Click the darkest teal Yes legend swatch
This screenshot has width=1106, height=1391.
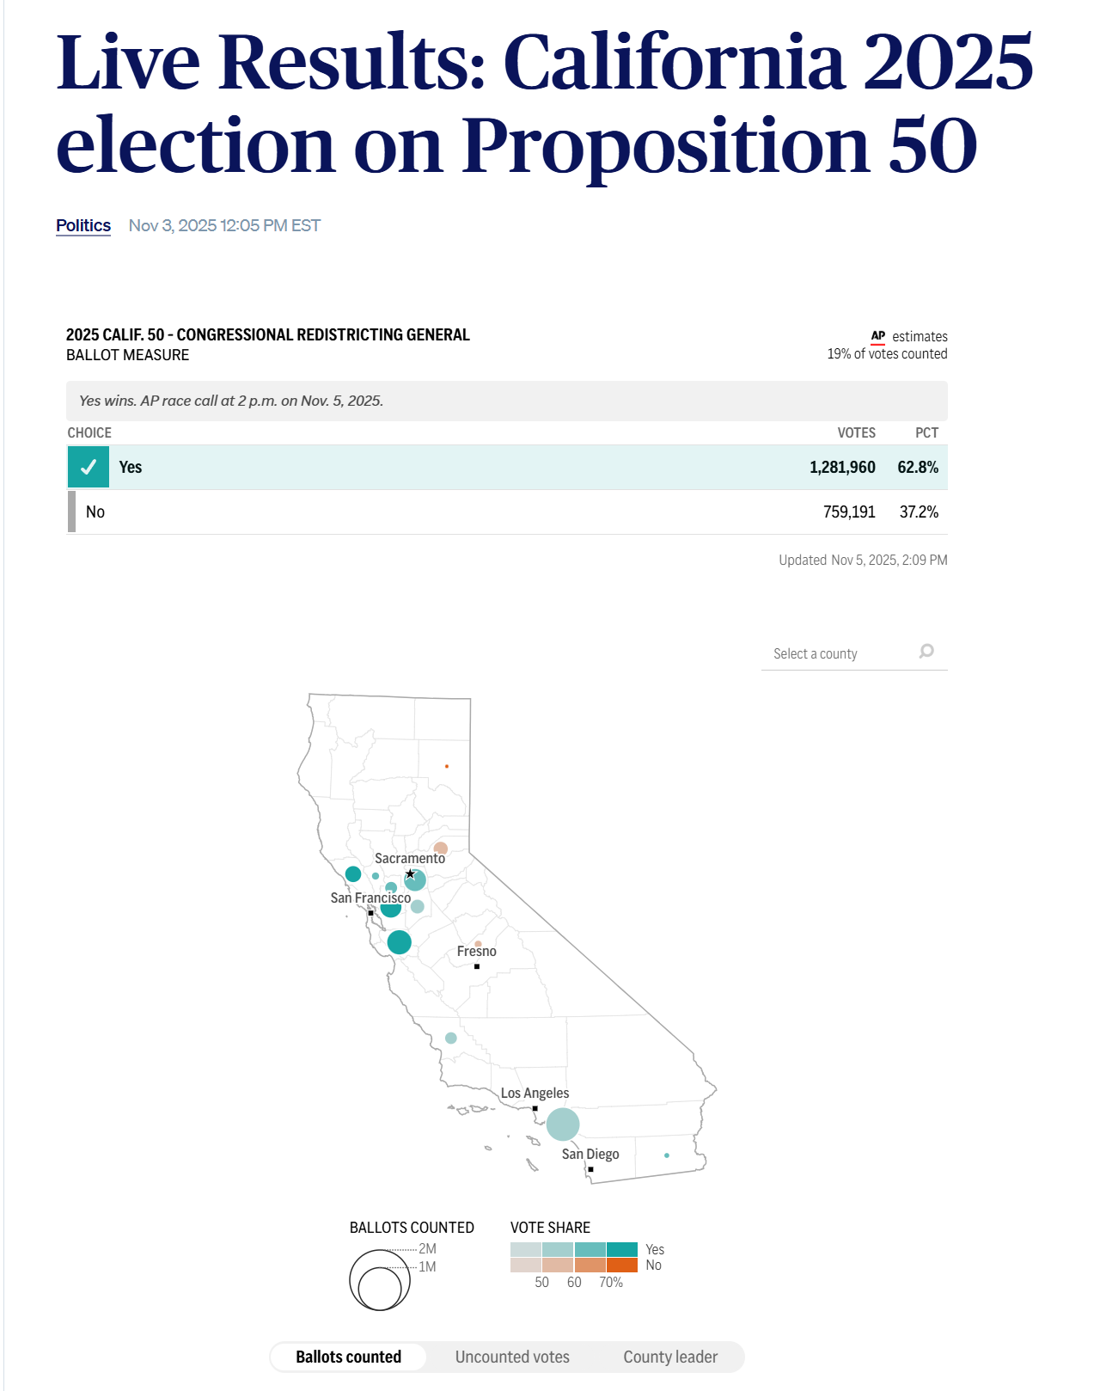tap(621, 1249)
